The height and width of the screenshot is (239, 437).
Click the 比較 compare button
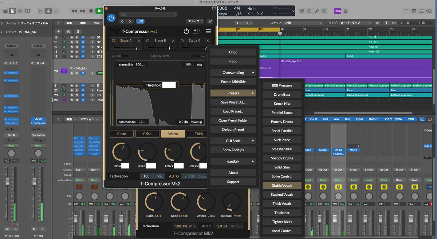pos(140,21)
